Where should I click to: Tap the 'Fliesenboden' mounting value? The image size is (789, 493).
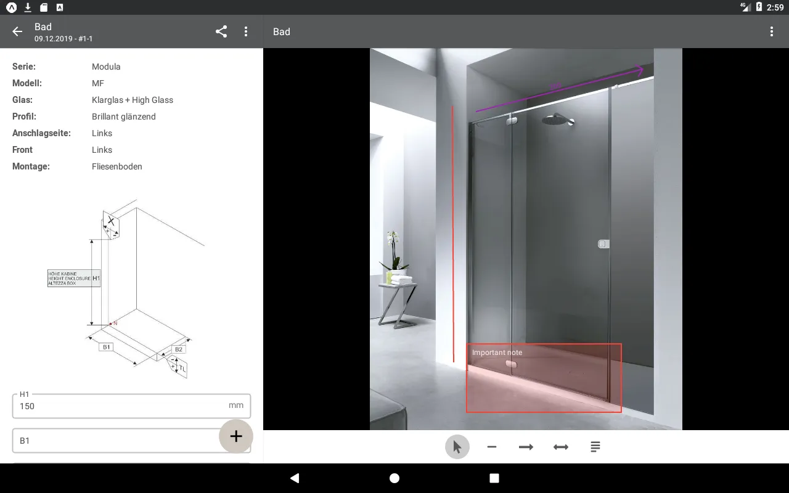[117, 166]
